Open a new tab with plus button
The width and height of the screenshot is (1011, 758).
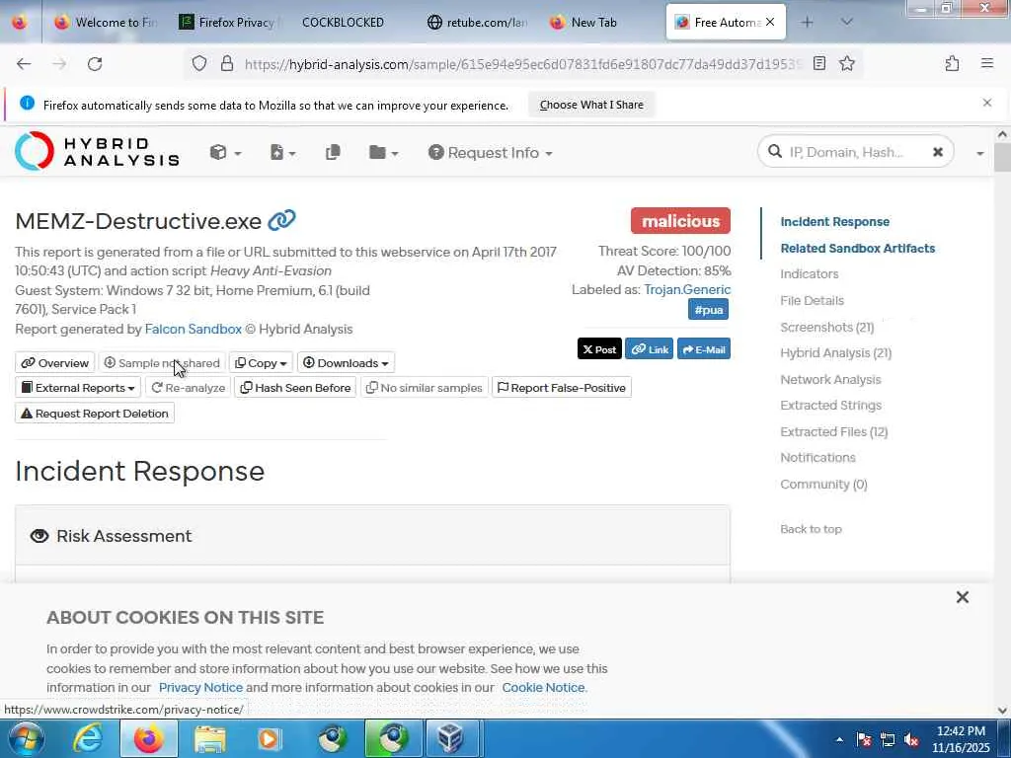click(x=807, y=22)
